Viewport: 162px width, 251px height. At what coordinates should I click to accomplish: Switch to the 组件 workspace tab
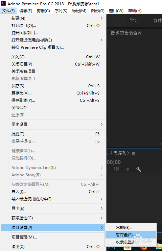pos(157,20)
